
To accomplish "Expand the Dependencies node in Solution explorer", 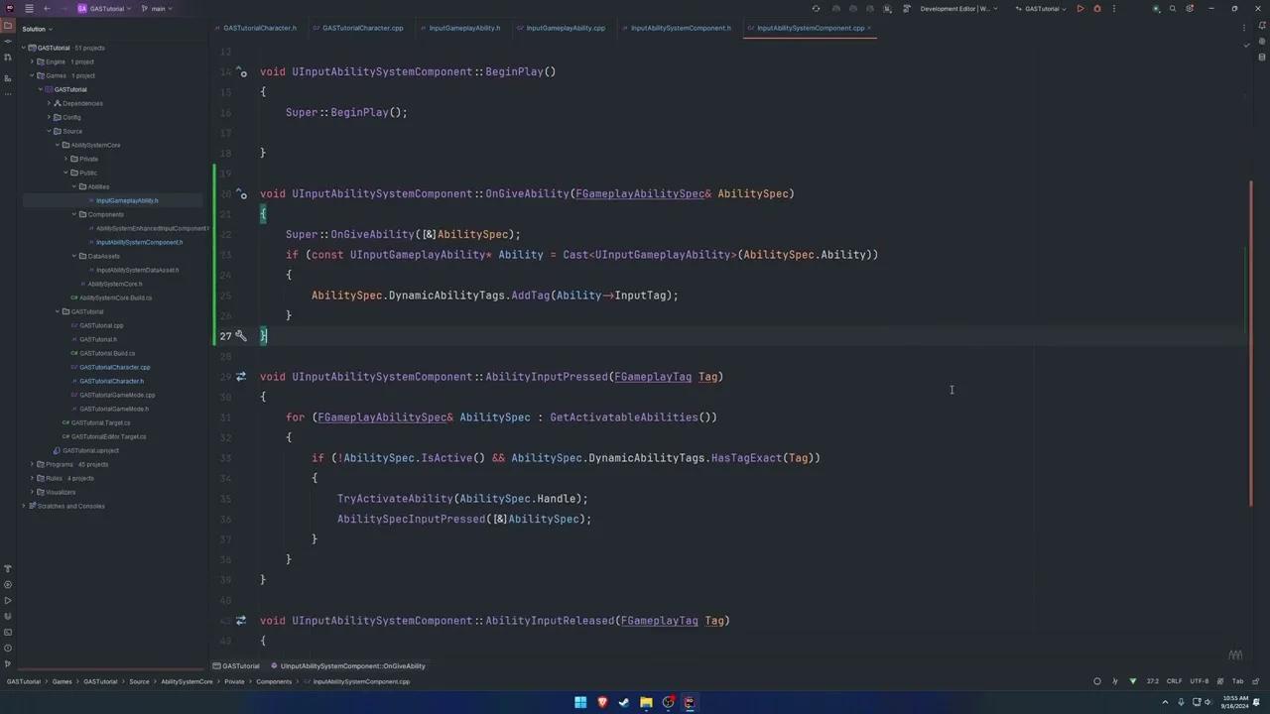I will click(50, 103).
